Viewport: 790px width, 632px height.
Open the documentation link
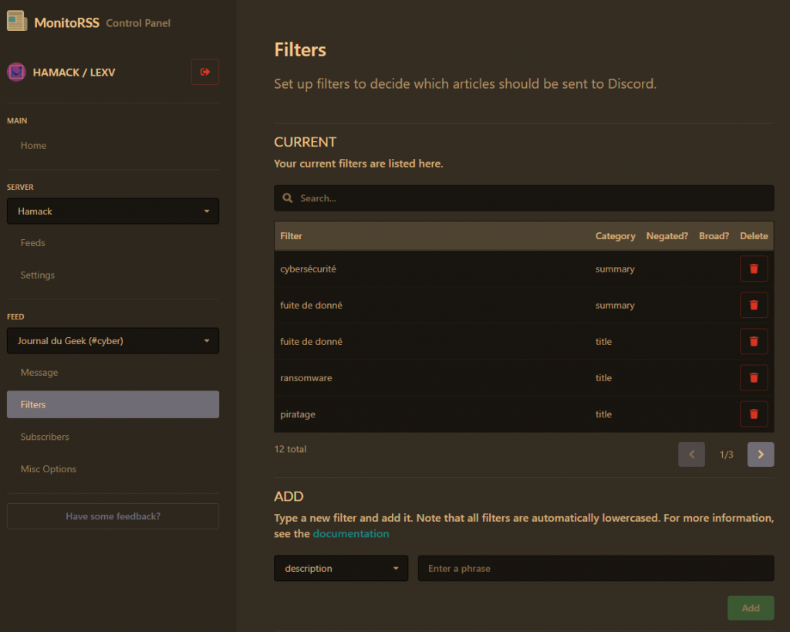tap(351, 534)
